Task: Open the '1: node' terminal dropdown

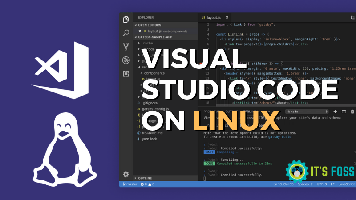Action: (x=307, y=112)
